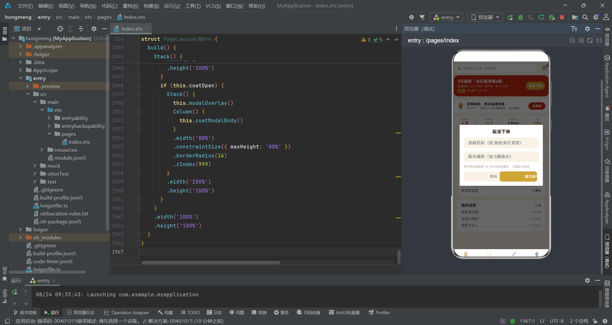The height and width of the screenshot is (325, 612).
Task: Zoom in the previewer
Action: [x=581, y=40]
